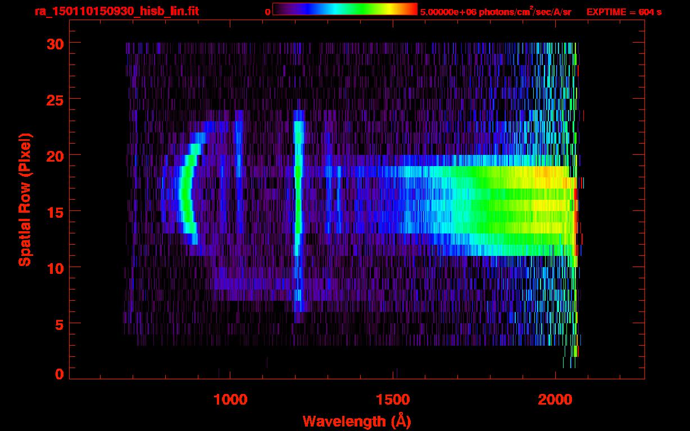Screen dimensions: 690x431
Task: Click the y-axis tick label 0
Action: click(x=58, y=374)
